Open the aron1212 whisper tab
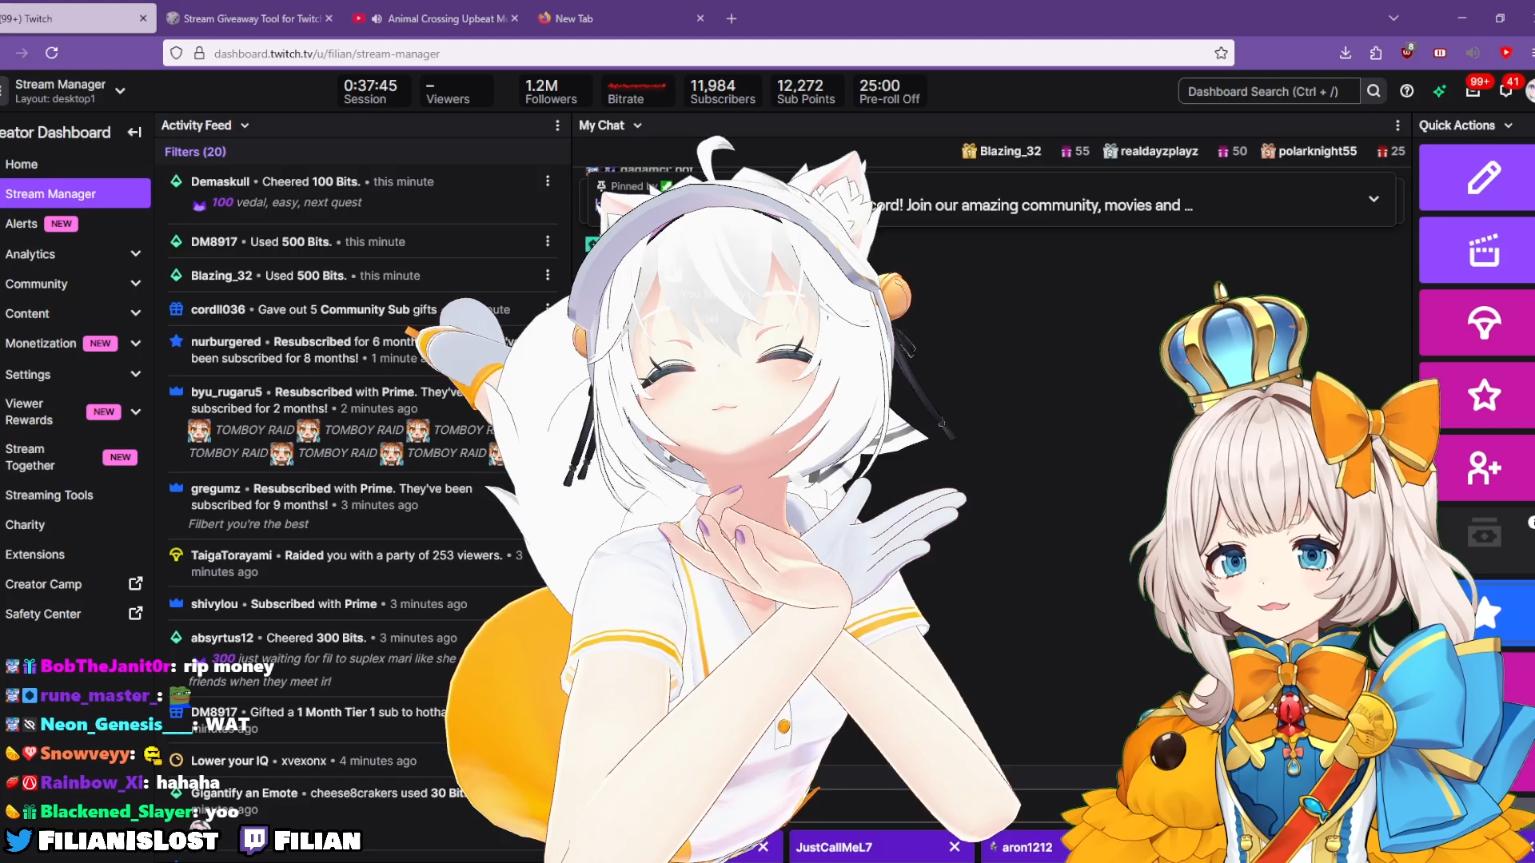The image size is (1535, 863). click(x=1027, y=847)
